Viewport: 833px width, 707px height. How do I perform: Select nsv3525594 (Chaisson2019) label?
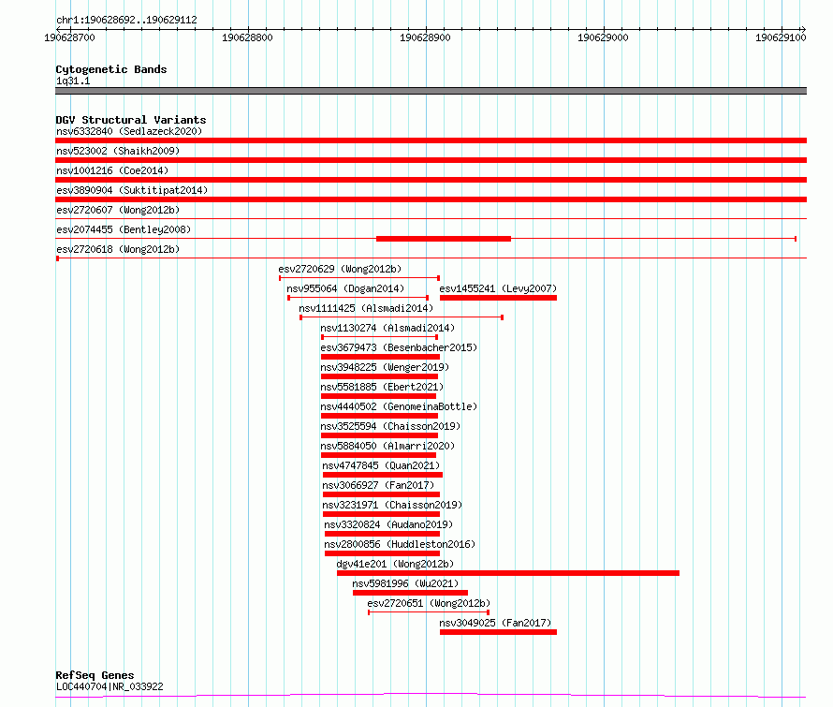click(390, 426)
